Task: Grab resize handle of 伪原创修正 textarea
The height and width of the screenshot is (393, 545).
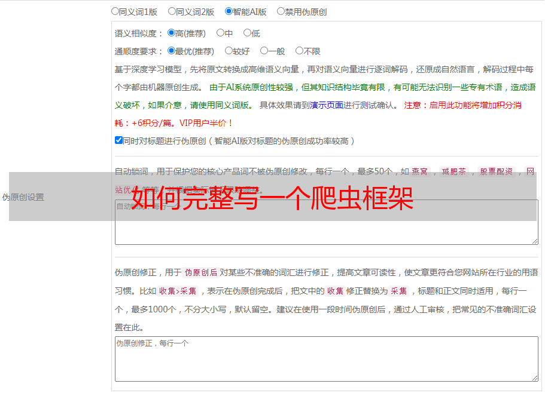Action: (535, 378)
